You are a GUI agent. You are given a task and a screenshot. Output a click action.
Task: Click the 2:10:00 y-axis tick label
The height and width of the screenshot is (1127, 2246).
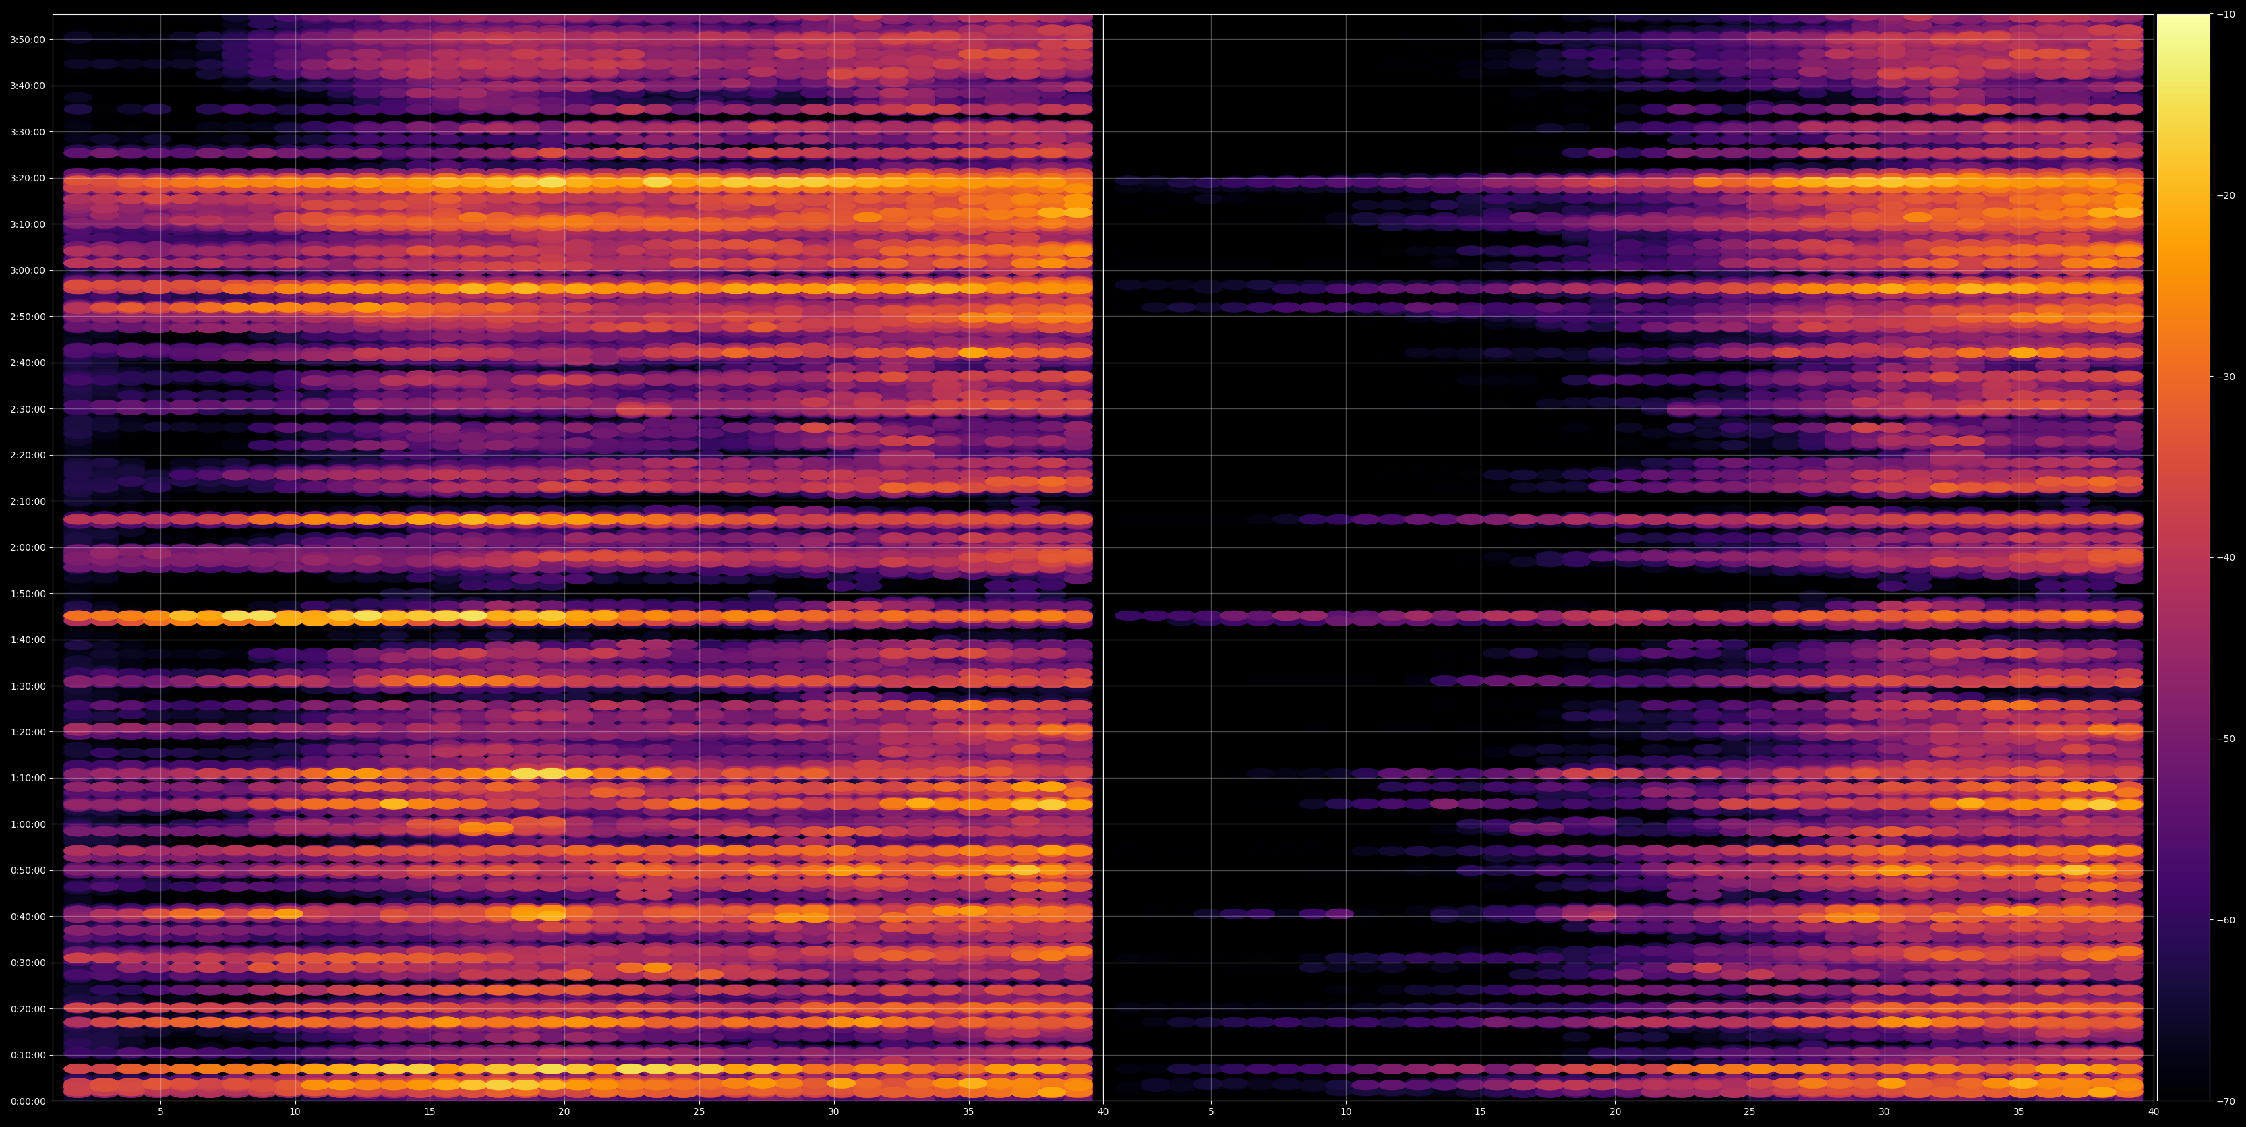(x=26, y=501)
